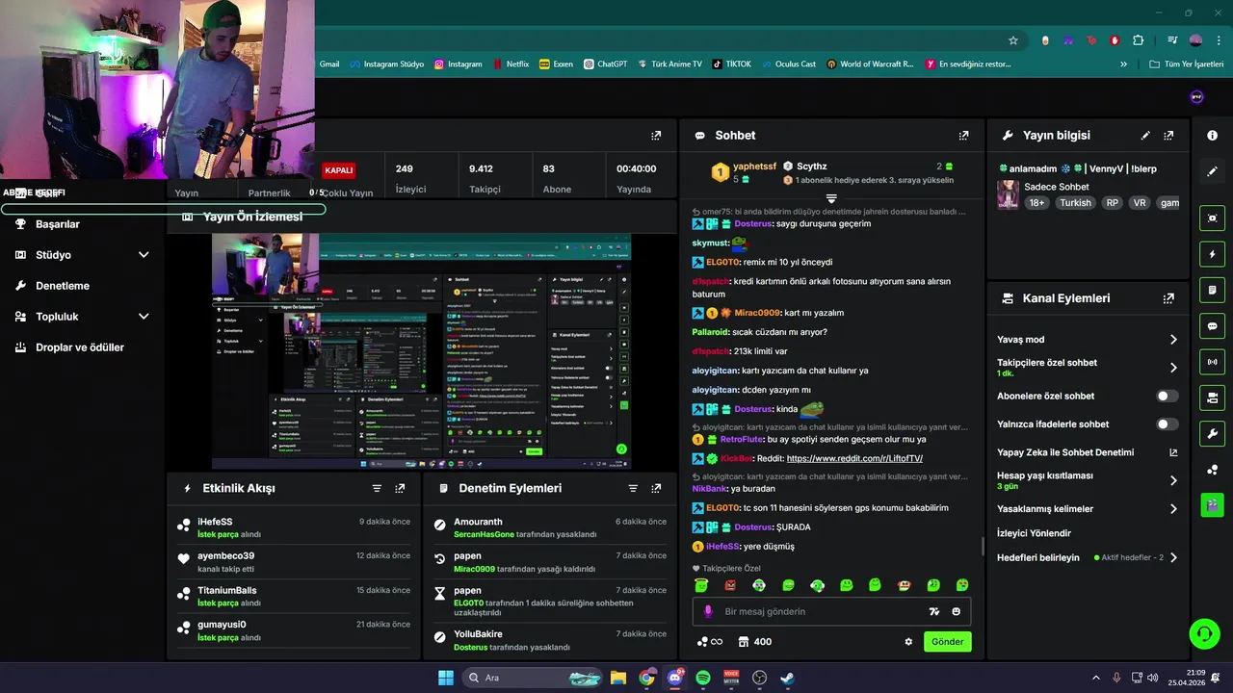Open Steam from the taskbar
The image size is (1233, 693).
[x=787, y=678]
